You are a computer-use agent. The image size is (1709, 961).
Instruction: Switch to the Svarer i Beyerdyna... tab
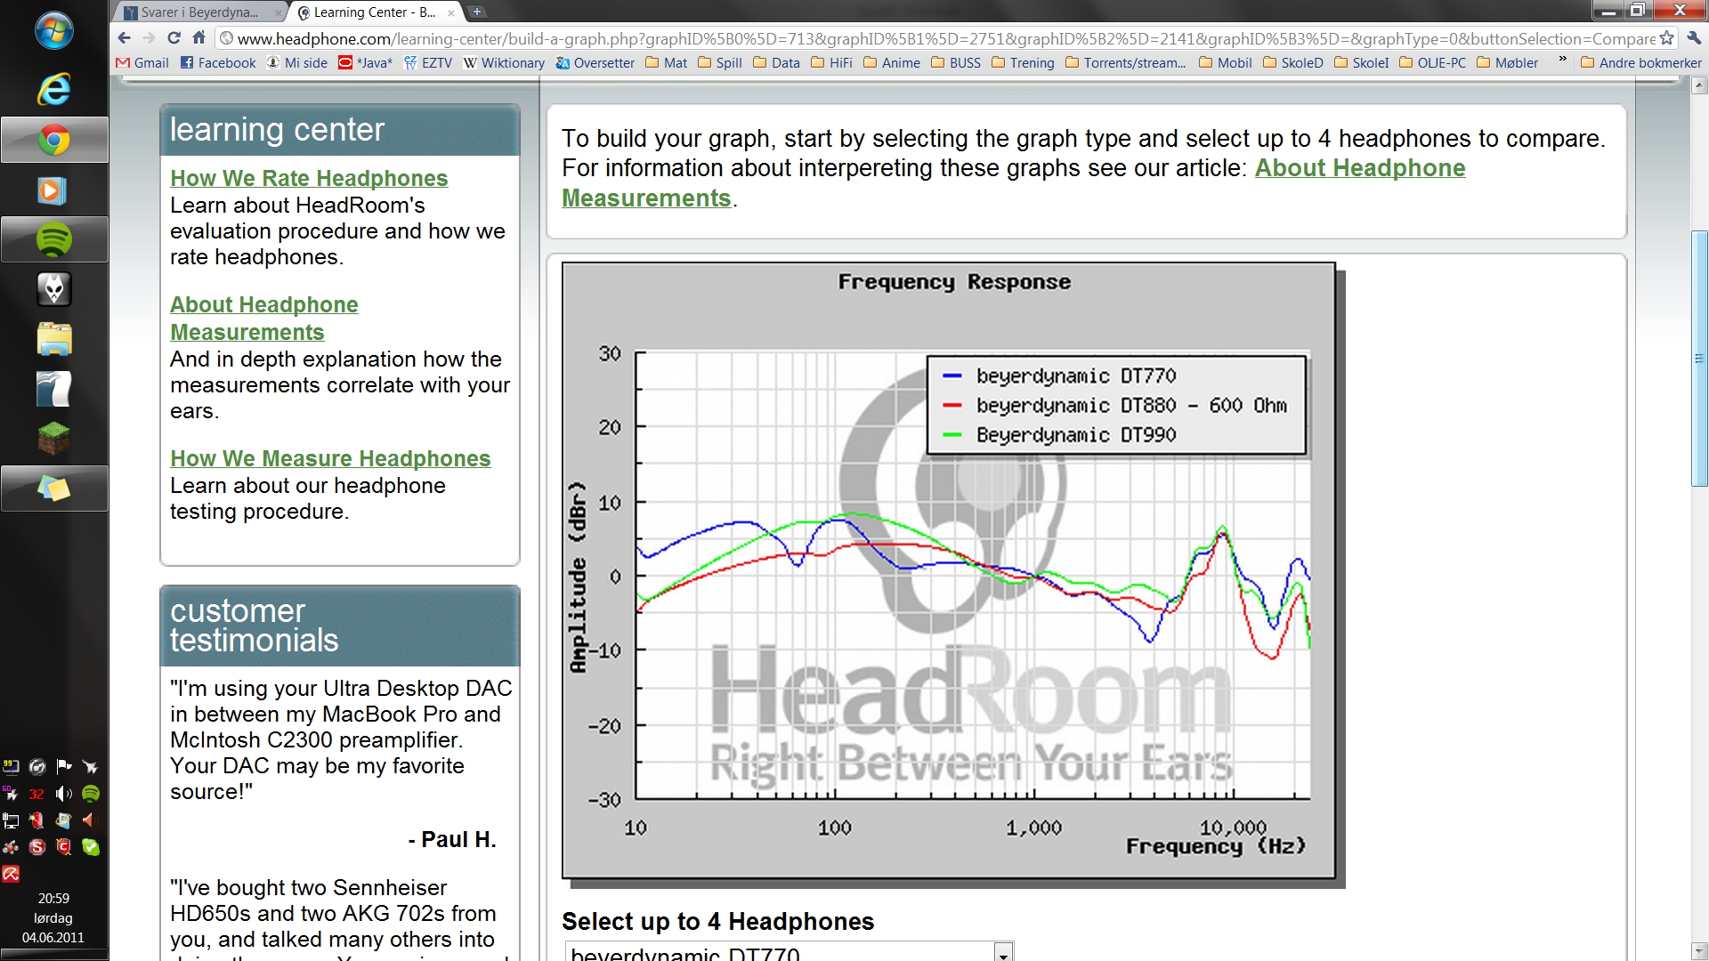198,12
